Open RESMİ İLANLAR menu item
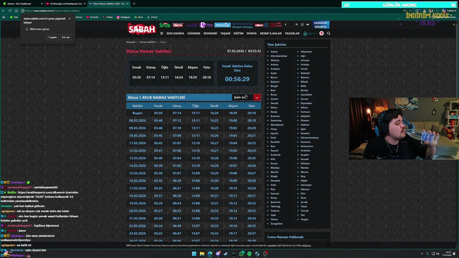 tap(271, 33)
